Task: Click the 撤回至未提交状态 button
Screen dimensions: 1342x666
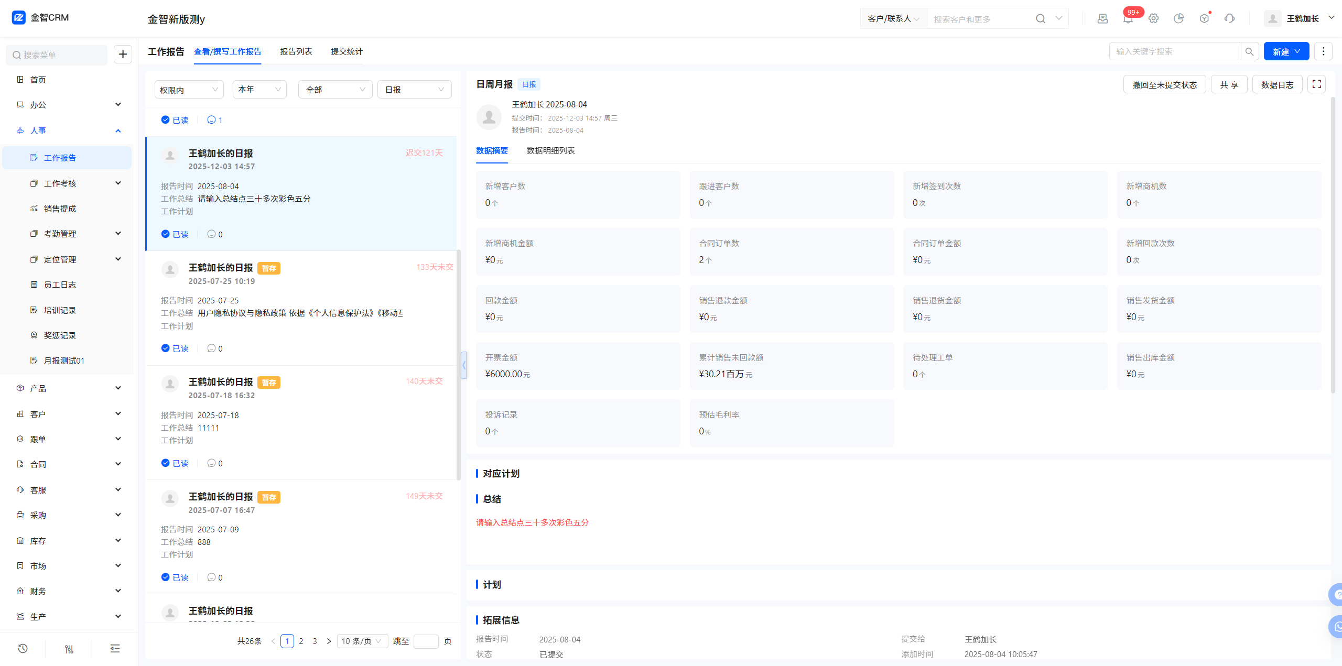Action: 1164,85
